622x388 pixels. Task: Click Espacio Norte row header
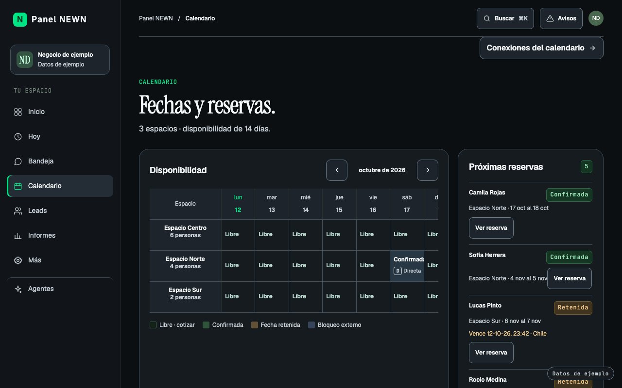(185, 266)
